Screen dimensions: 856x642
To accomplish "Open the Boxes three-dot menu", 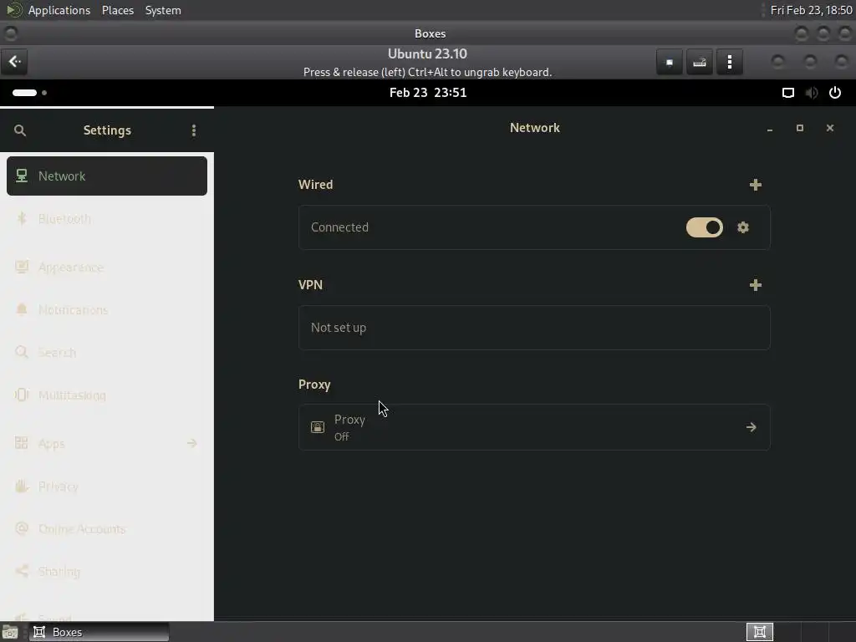I will pyautogui.click(x=729, y=62).
